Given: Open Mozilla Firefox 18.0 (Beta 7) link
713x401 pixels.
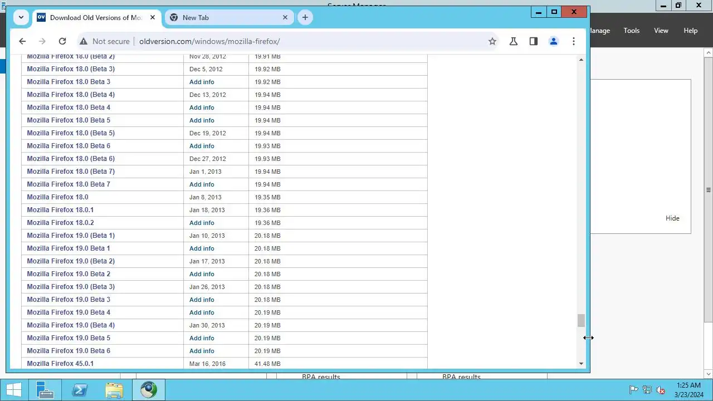Looking at the screenshot, I should 71,172.
